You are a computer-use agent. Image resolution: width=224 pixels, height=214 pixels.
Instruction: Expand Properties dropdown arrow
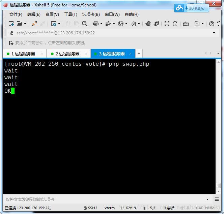pyautogui.click(x=59, y=24)
